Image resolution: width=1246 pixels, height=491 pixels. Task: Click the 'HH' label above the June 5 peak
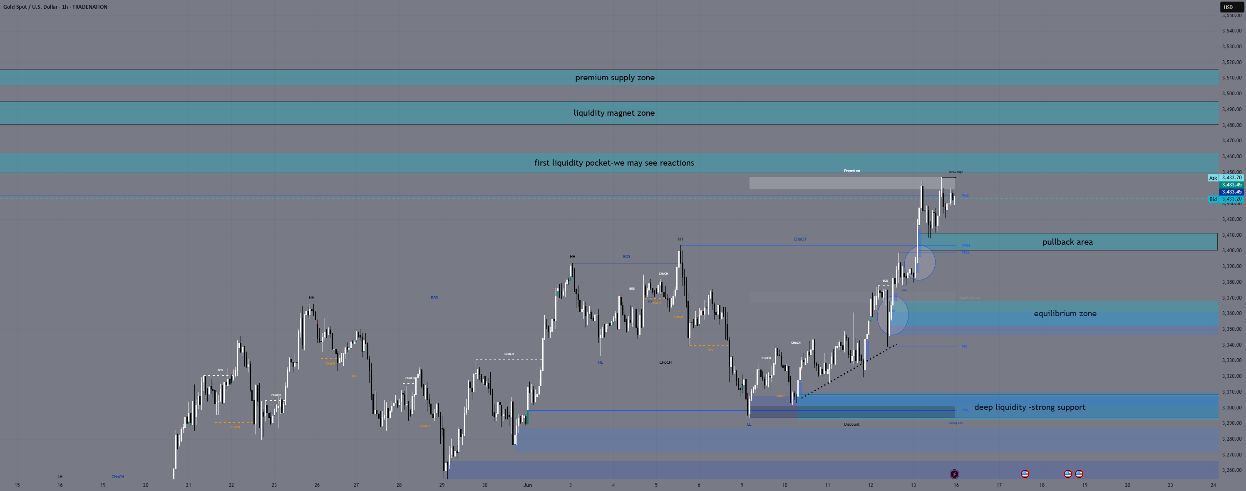click(x=680, y=239)
